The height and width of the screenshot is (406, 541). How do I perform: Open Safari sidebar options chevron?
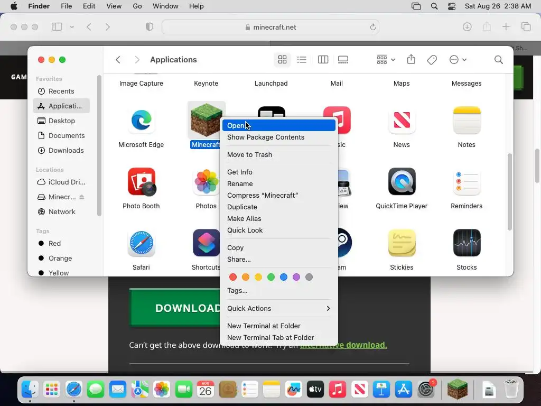[71, 27]
